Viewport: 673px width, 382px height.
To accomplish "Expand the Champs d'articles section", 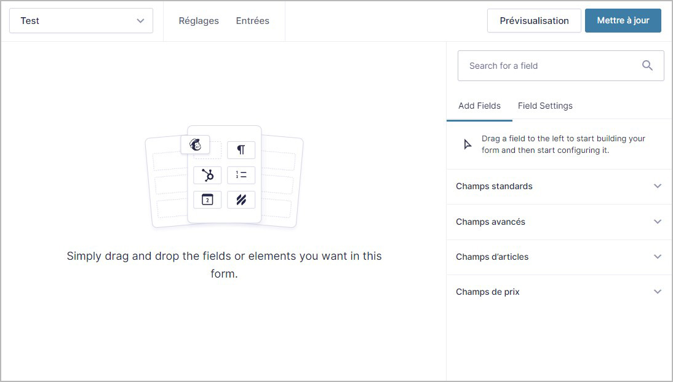I will tap(559, 257).
